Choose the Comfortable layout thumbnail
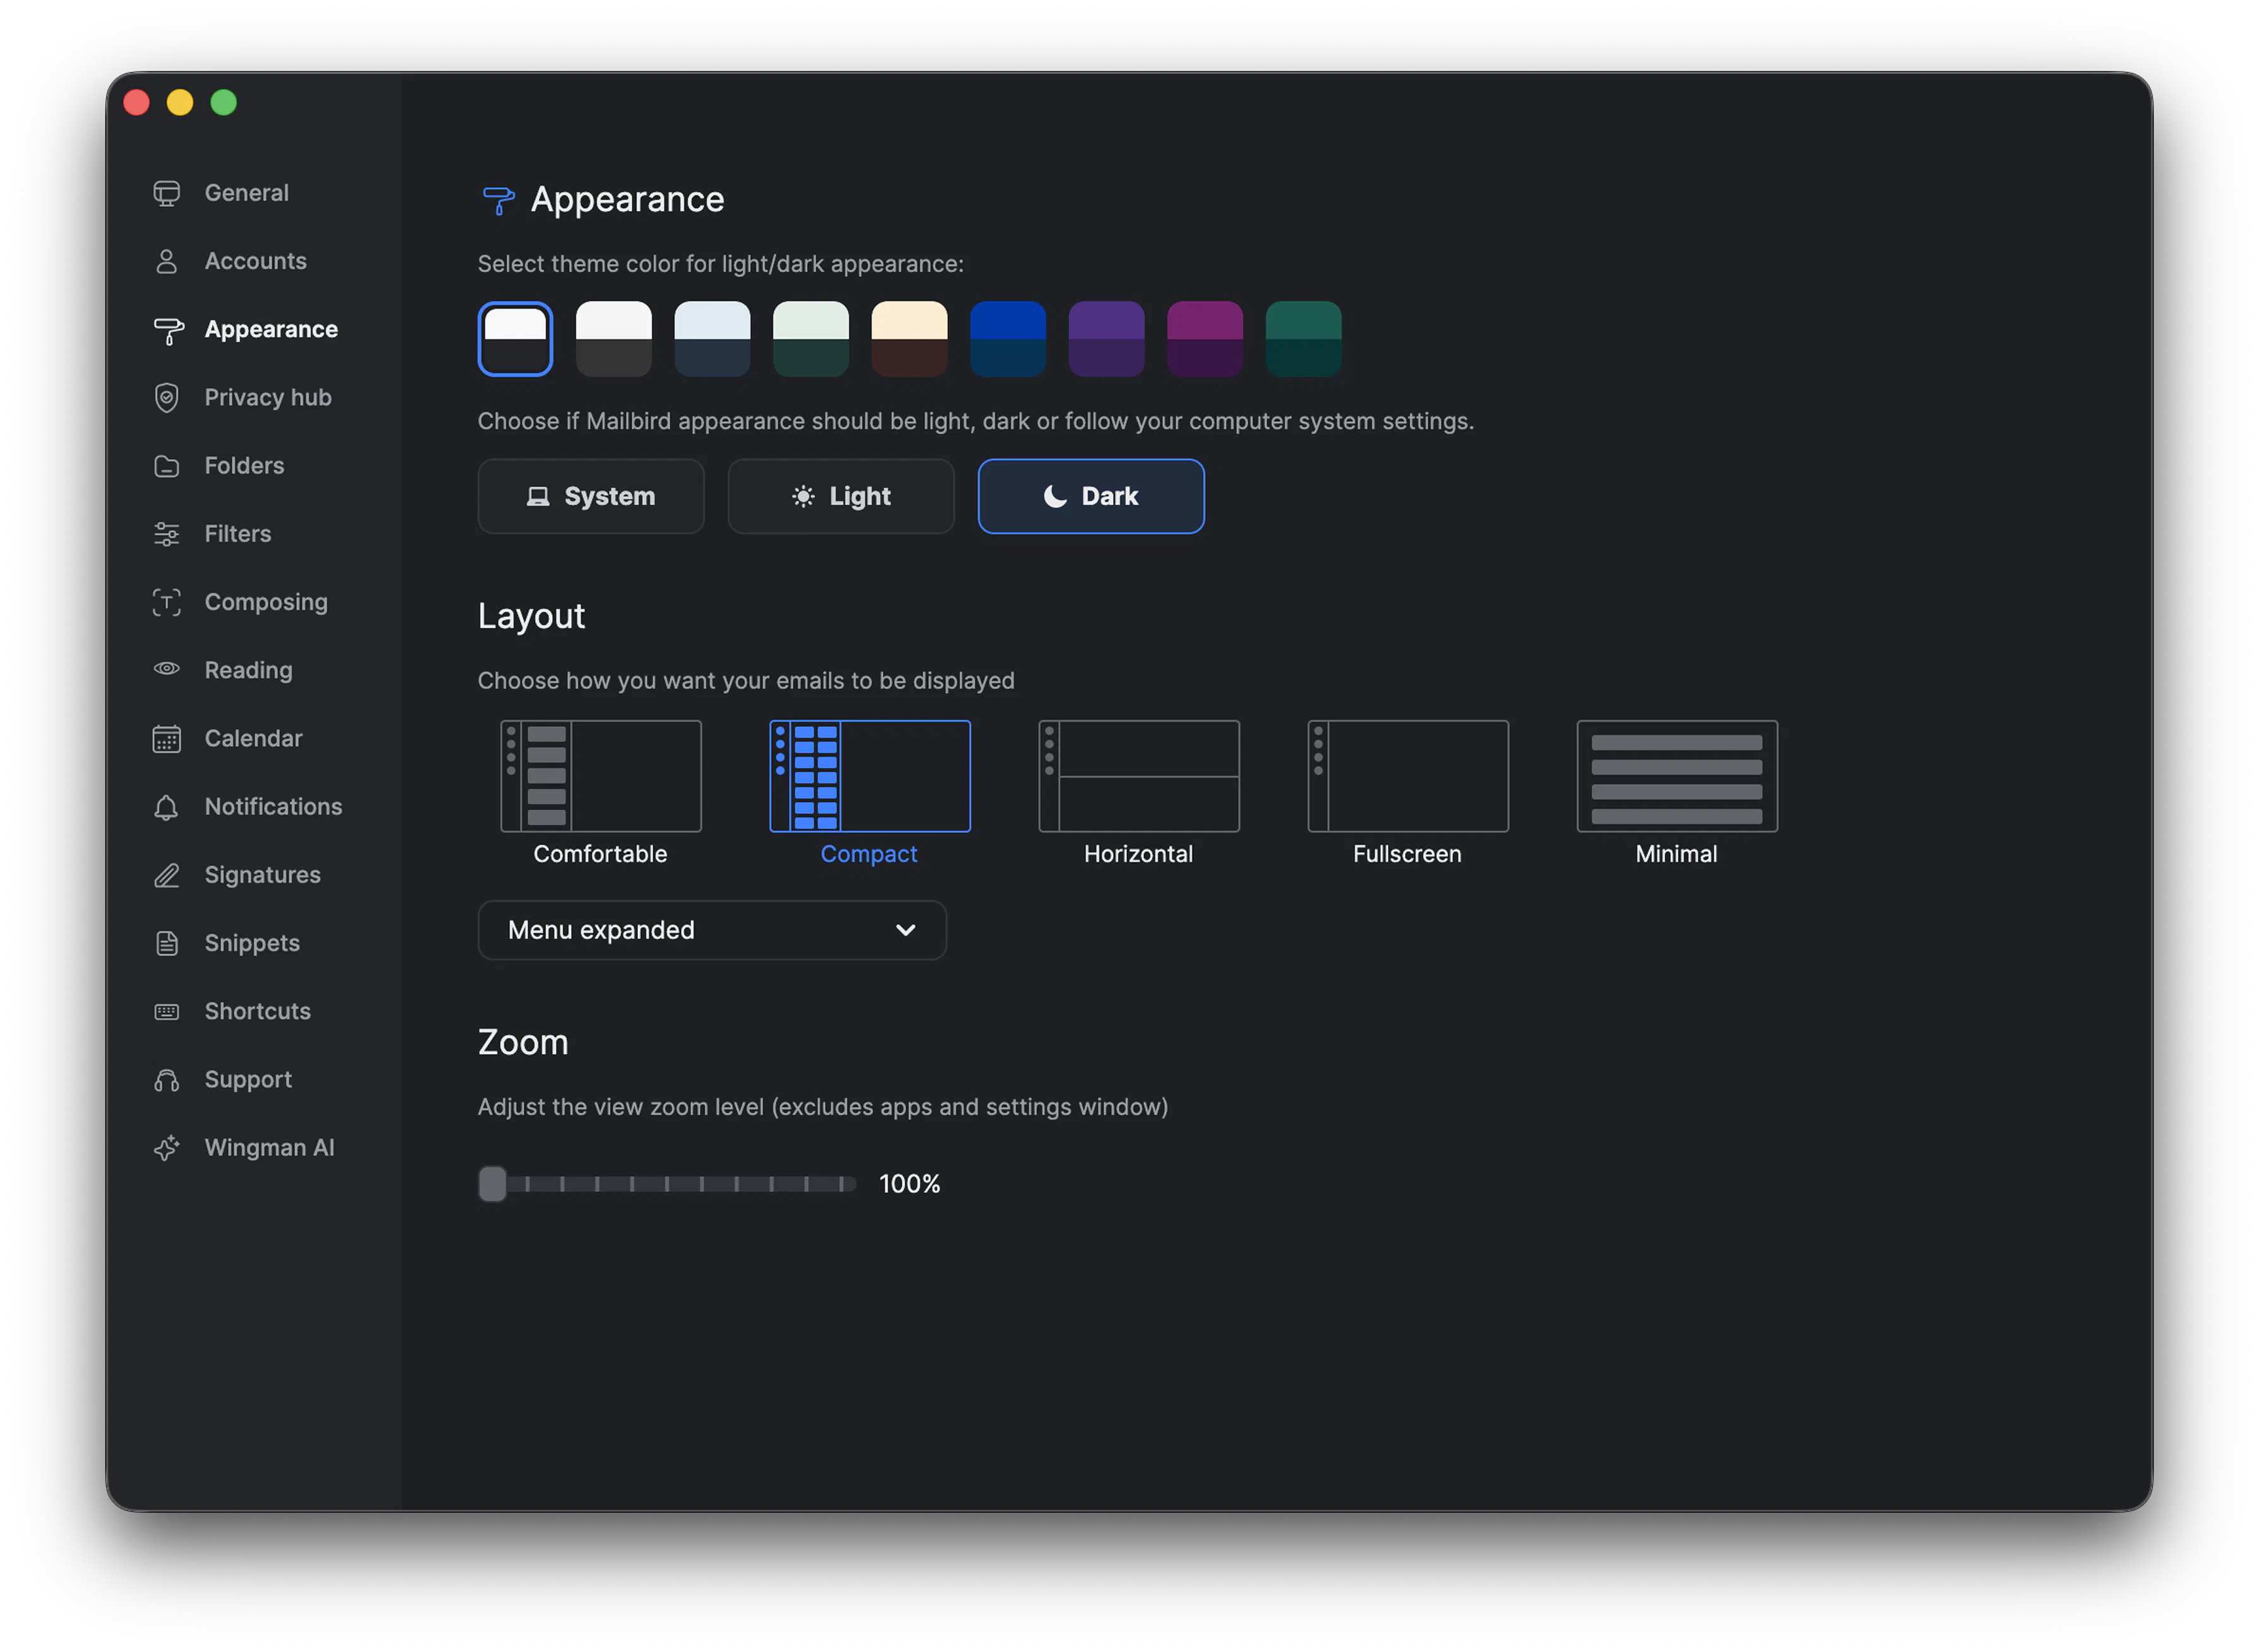2259x1652 pixels. (x=601, y=776)
